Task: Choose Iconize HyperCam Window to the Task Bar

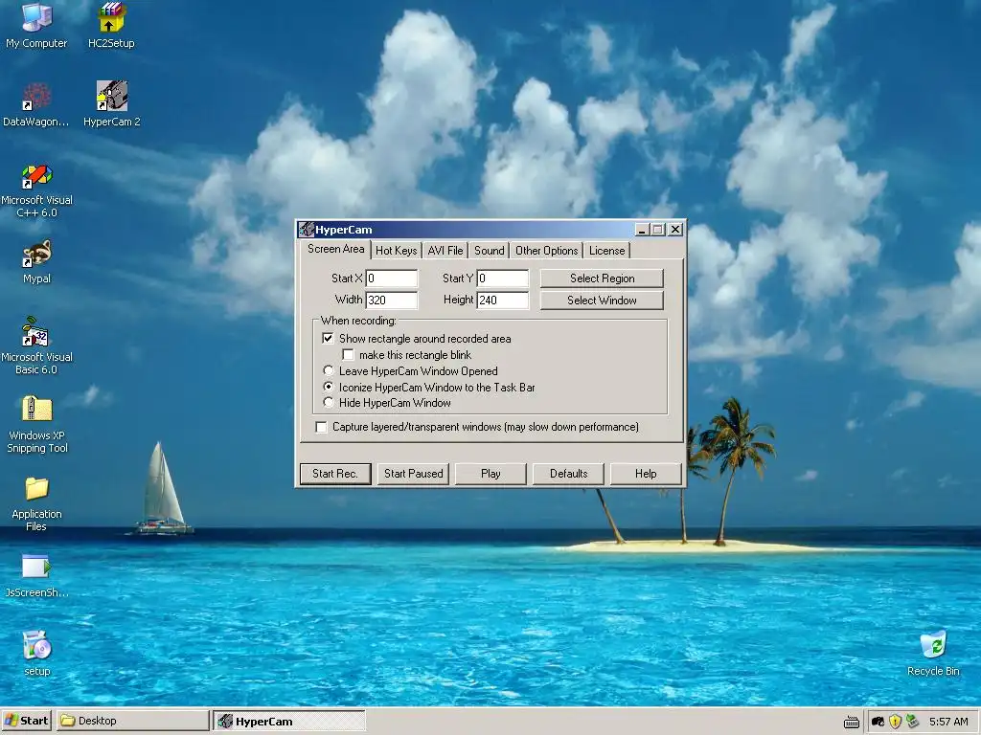Action: click(328, 387)
